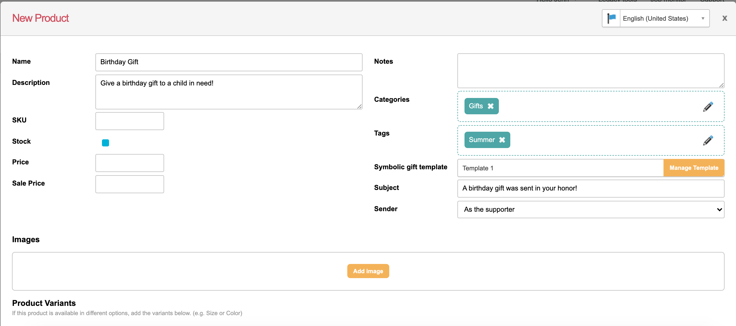The width and height of the screenshot is (736, 326).
Task: Edit Categories with the pencil icon
Action: click(708, 107)
